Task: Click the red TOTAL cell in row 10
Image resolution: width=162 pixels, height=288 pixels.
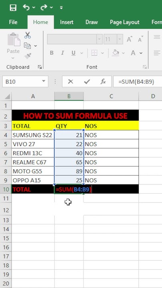Action: [x=33, y=189]
